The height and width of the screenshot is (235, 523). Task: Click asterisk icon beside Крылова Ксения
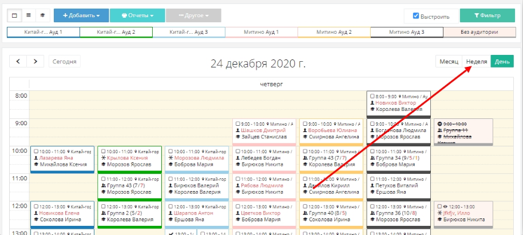click(x=104, y=158)
